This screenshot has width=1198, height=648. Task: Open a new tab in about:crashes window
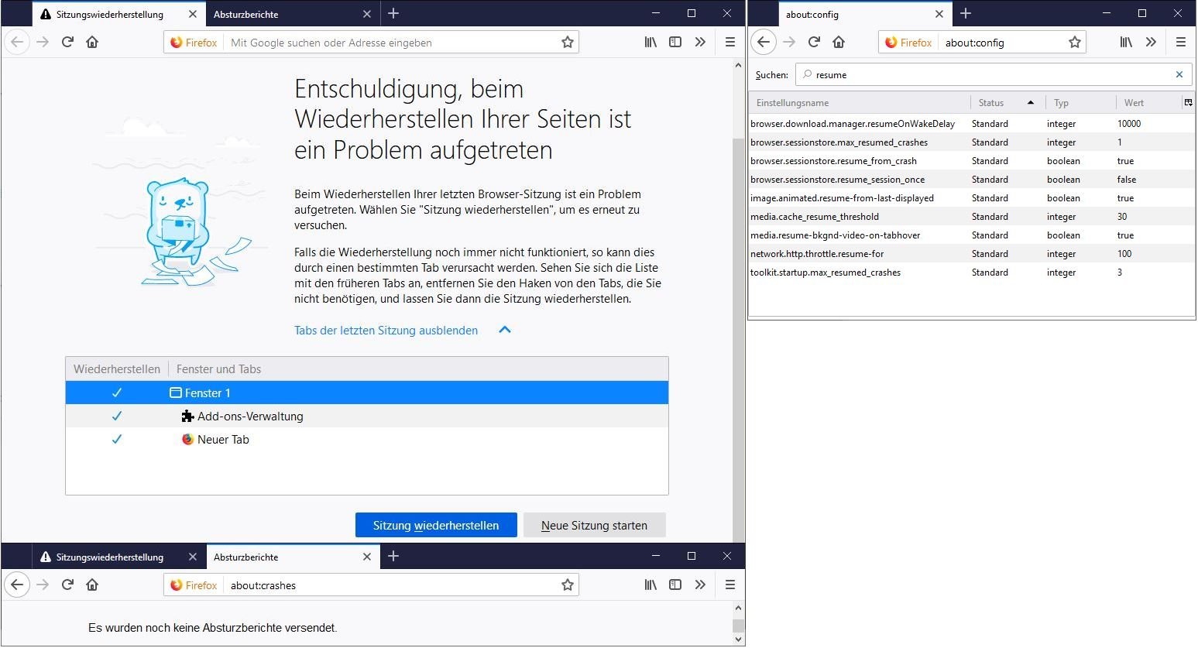[393, 556]
